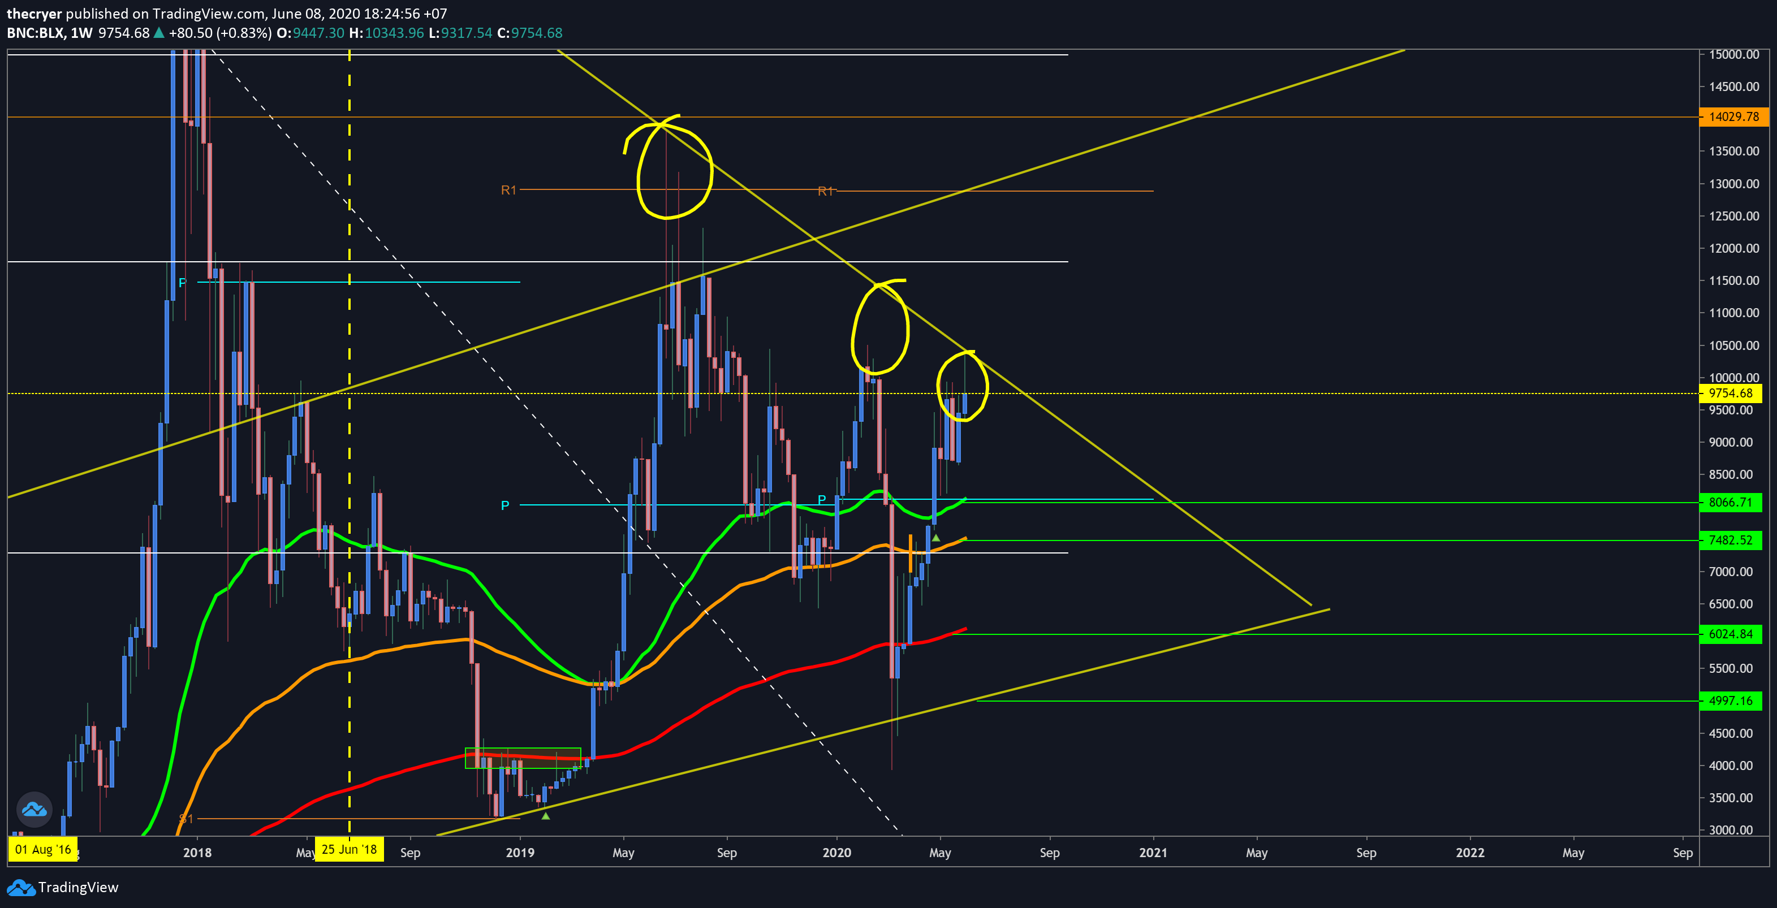1777x908 pixels.
Task: Click the cyan P label near 2018
Action: tap(182, 283)
